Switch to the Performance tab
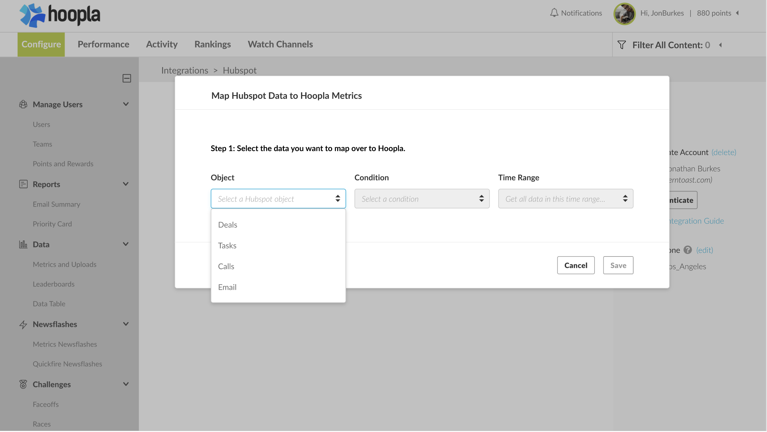Image resolution: width=767 pixels, height=432 pixels. tap(103, 45)
